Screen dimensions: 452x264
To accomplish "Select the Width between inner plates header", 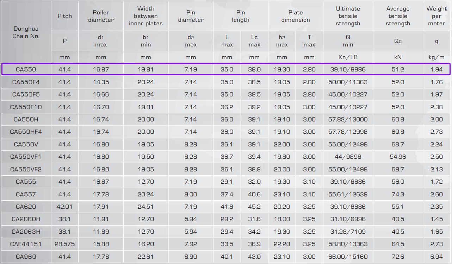I will tap(145, 16).
